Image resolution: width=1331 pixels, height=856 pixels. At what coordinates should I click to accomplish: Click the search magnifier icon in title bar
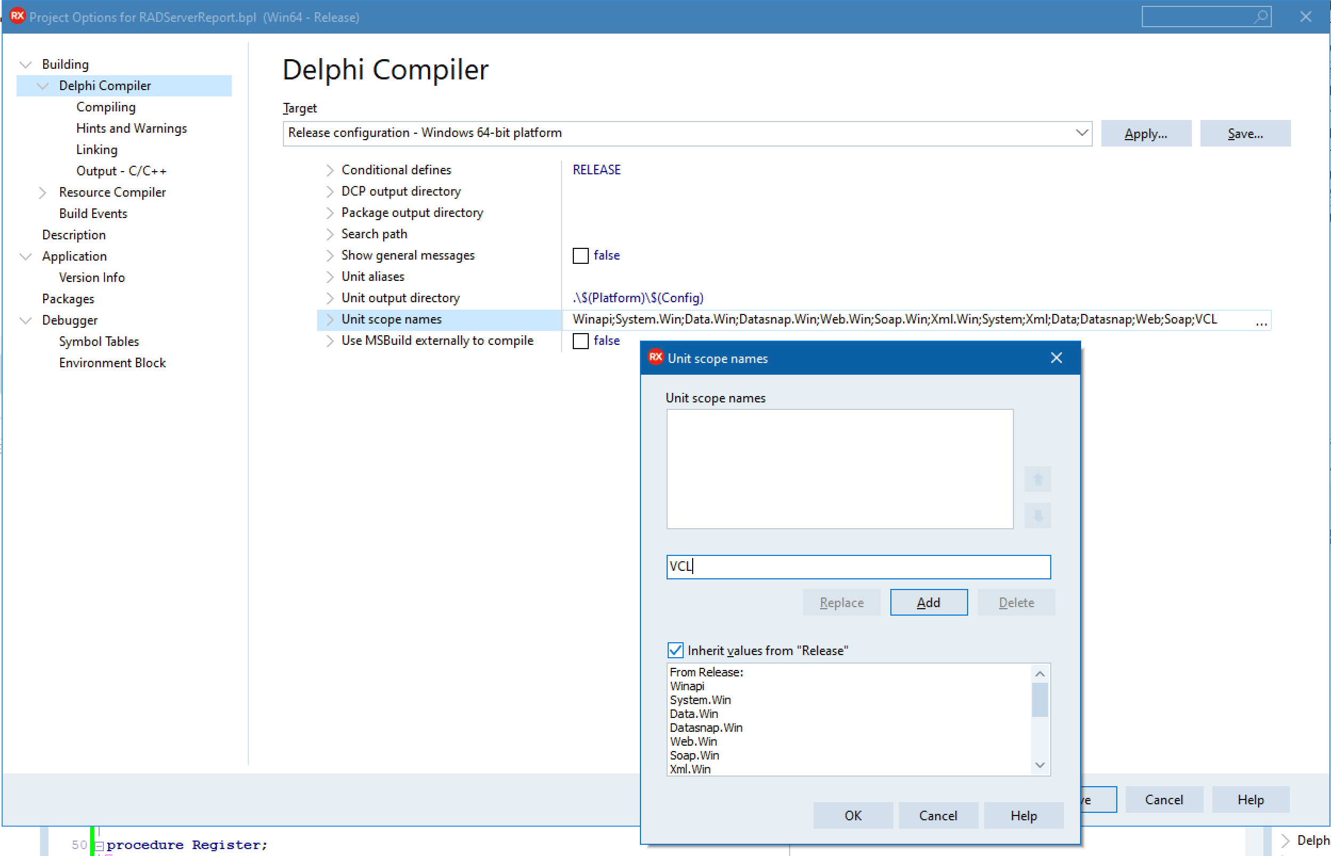[1261, 17]
